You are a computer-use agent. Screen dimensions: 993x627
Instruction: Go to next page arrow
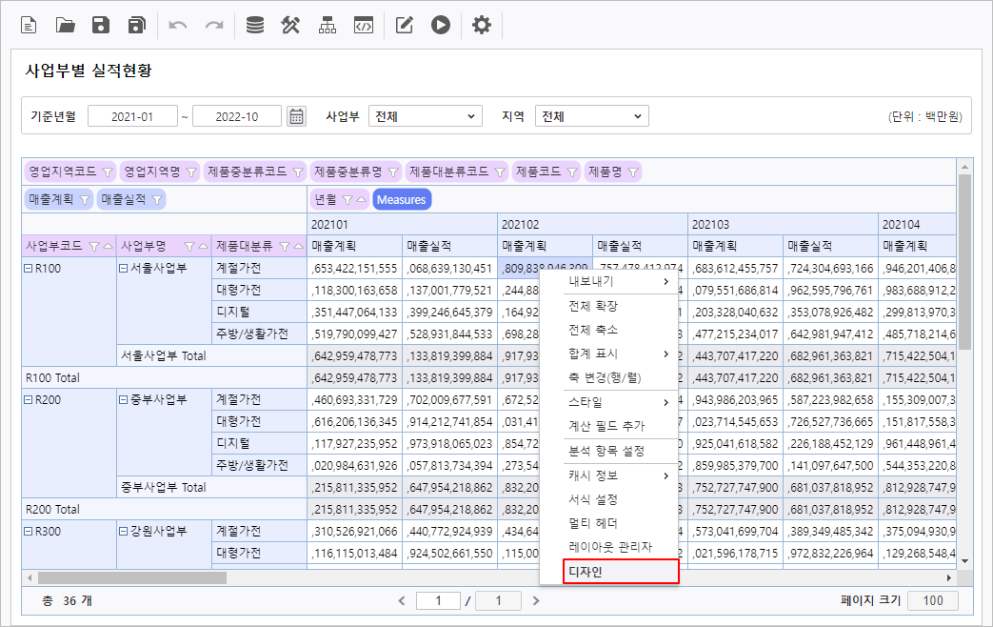[536, 600]
